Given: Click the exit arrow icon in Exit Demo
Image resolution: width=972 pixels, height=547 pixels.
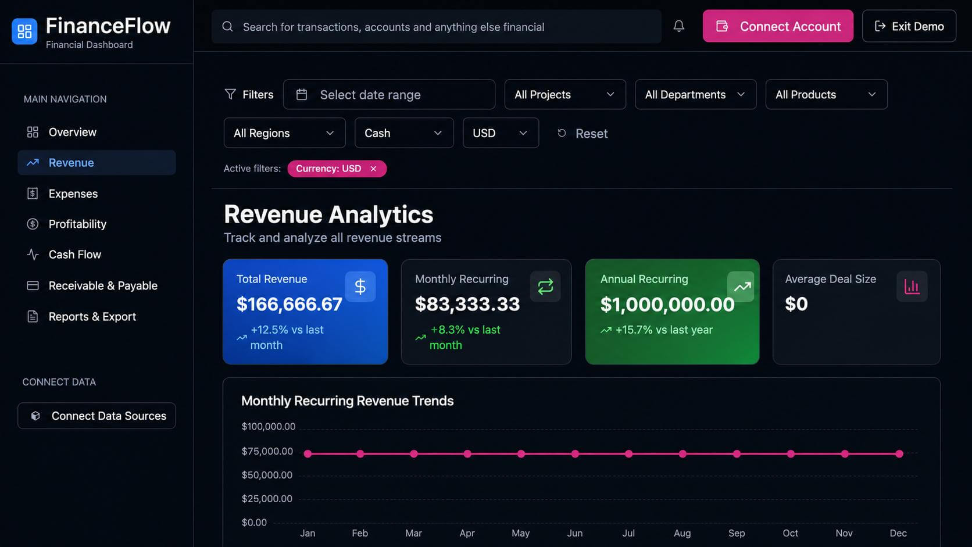Looking at the screenshot, I should 880,26.
